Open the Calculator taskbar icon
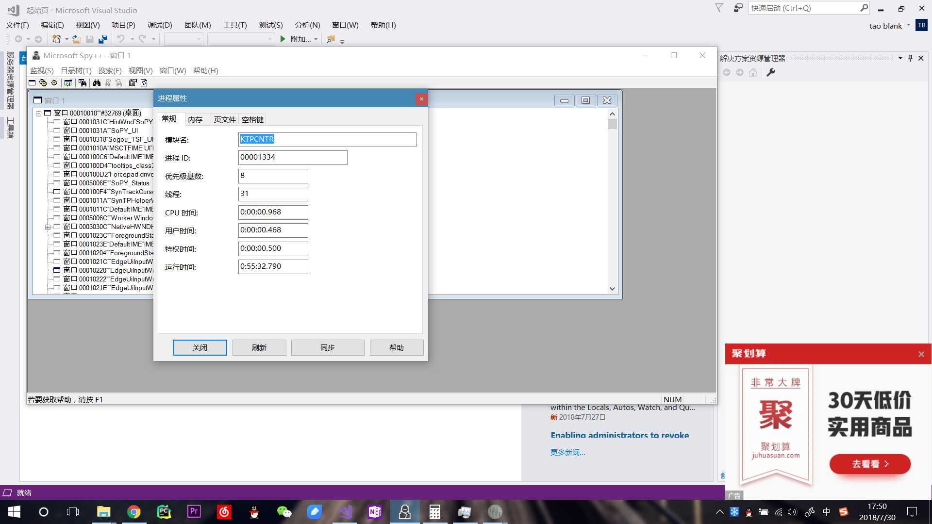The height and width of the screenshot is (524, 932). coord(434,512)
